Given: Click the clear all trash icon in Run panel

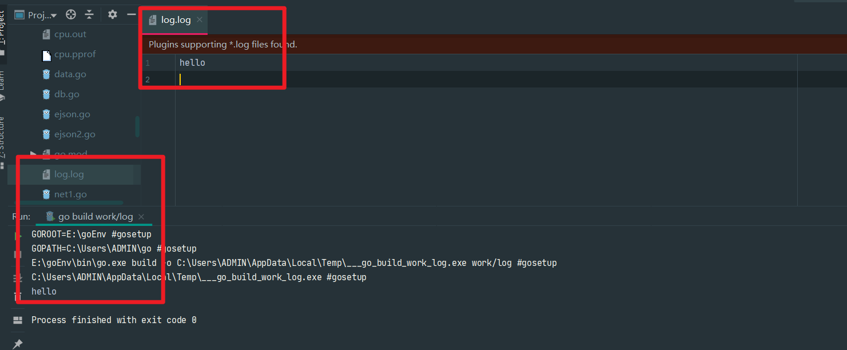Looking at the screenshot, I should (x=18, y=296).
